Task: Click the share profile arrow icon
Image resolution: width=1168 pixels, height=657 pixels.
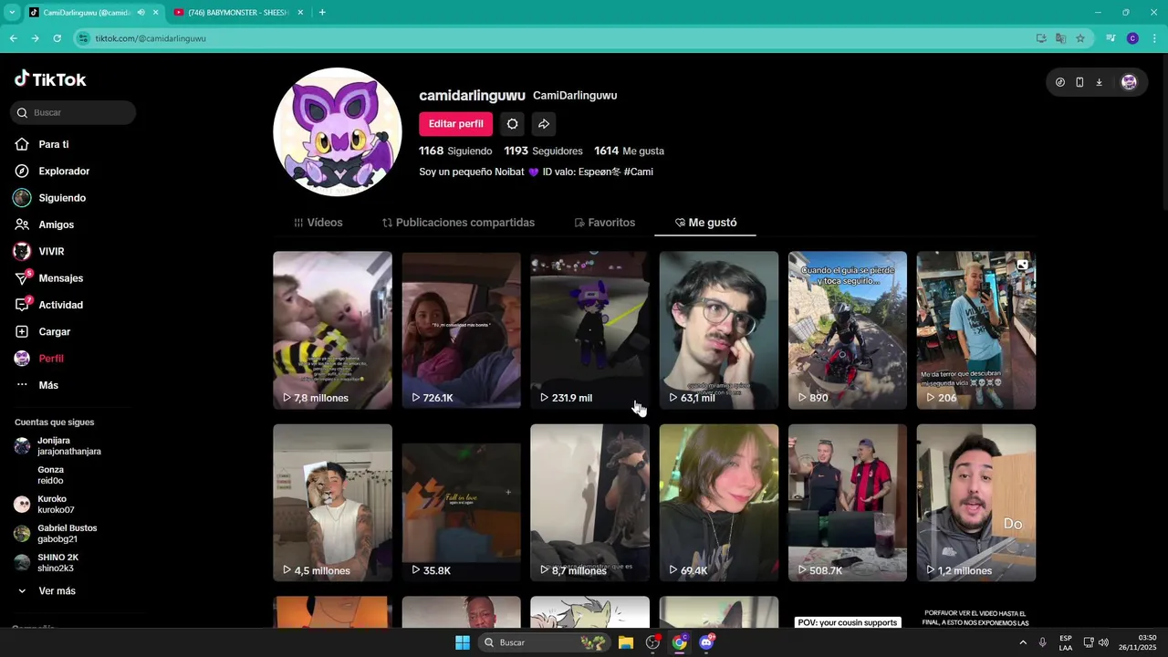Action: pos(544,124)
